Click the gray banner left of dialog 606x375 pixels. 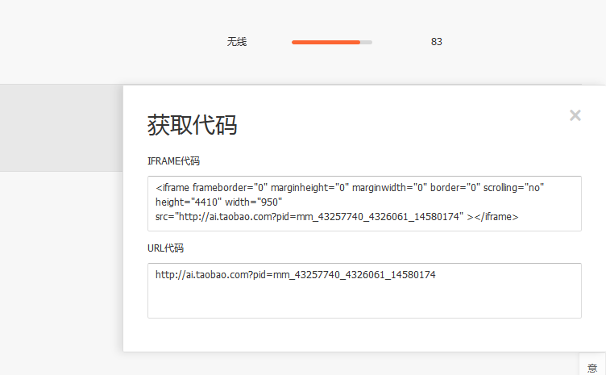pos(61,127)
